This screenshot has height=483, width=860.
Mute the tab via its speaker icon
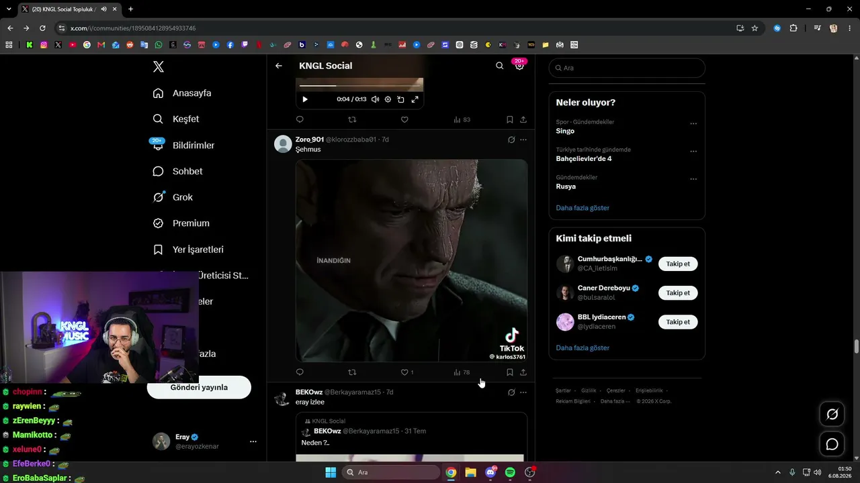(103, 9)
